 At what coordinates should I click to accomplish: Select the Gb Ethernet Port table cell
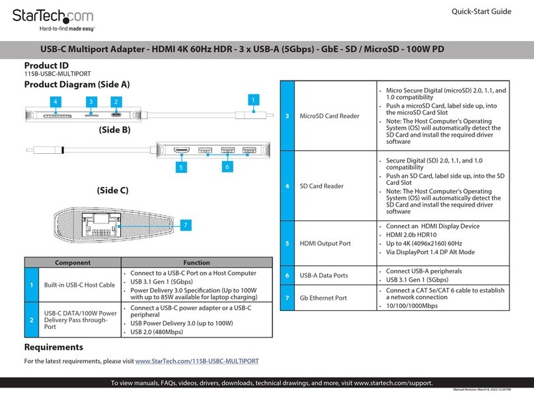pos(323,298)
